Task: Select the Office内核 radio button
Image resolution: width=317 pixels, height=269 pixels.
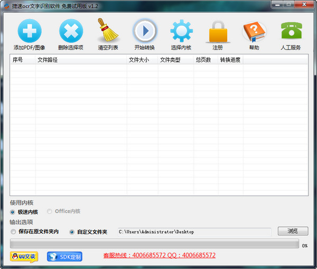Action: [x=50, y=212]
